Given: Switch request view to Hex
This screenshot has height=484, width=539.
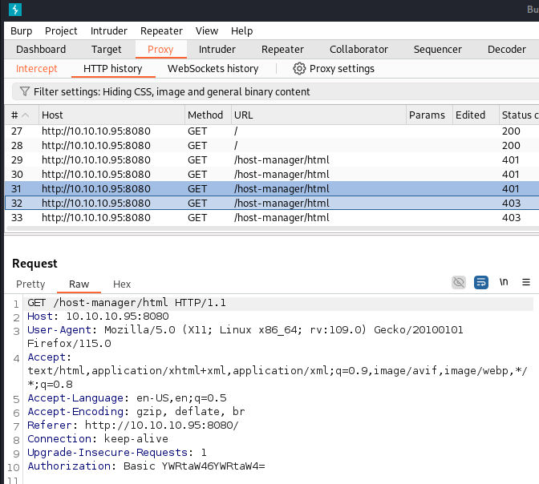Looking at the screenshot, I should pyautogui.click(x=122, y=284).
